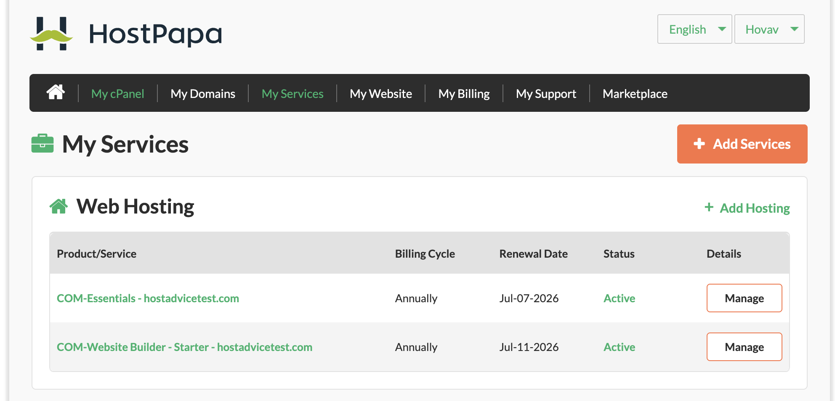Click the Jul-11-2026 renewal date
Image resolution: width=835 pixels, height=401 pixels.
[x=529, y=347]
